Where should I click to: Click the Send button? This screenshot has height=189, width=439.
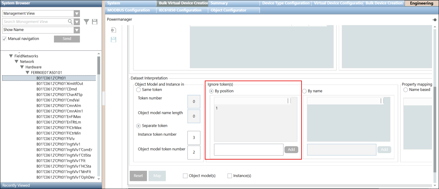pos(67,39)
